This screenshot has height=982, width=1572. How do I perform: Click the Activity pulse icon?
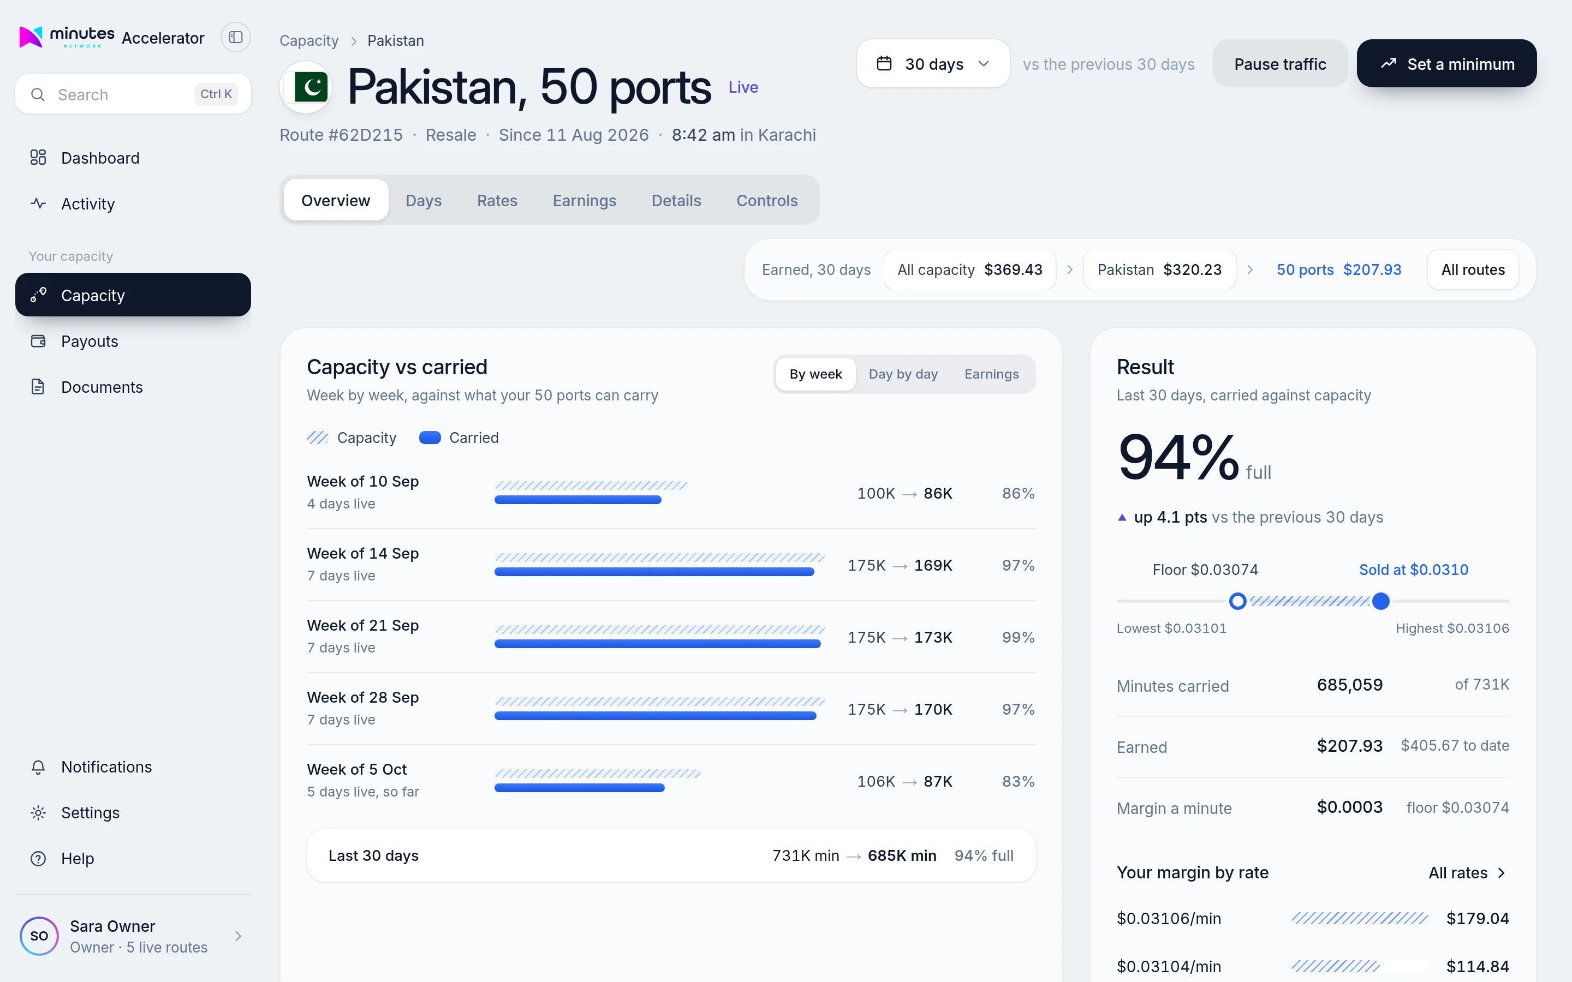[x=38, y=204]
